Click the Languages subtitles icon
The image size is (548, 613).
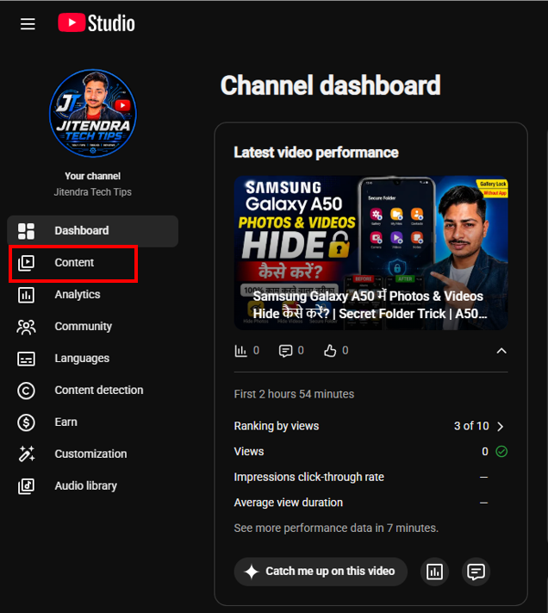coord(26,359)
